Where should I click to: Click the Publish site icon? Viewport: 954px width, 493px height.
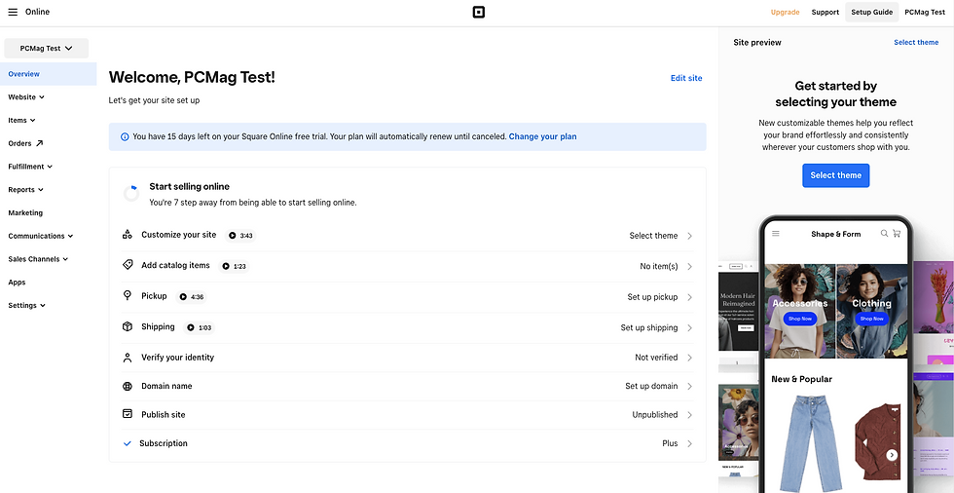pos(128,414)
